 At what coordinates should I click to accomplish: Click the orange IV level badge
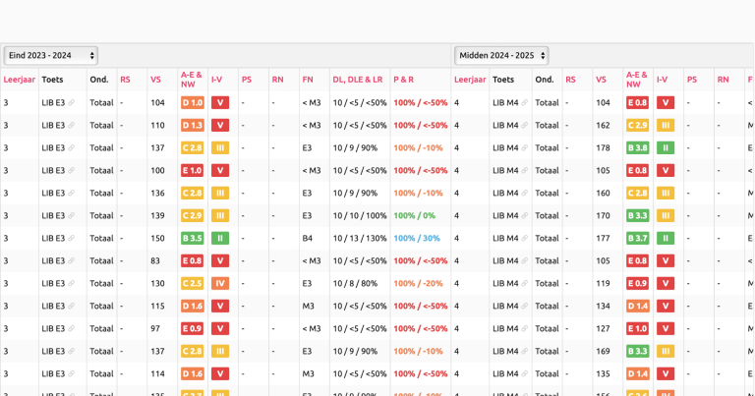tap(220, 284)
